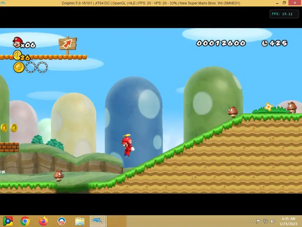Image resolution: width=302 pixels, height=227 pixels.
Task: Close the Dolphin emulator window
Action: tap(295, 3)
